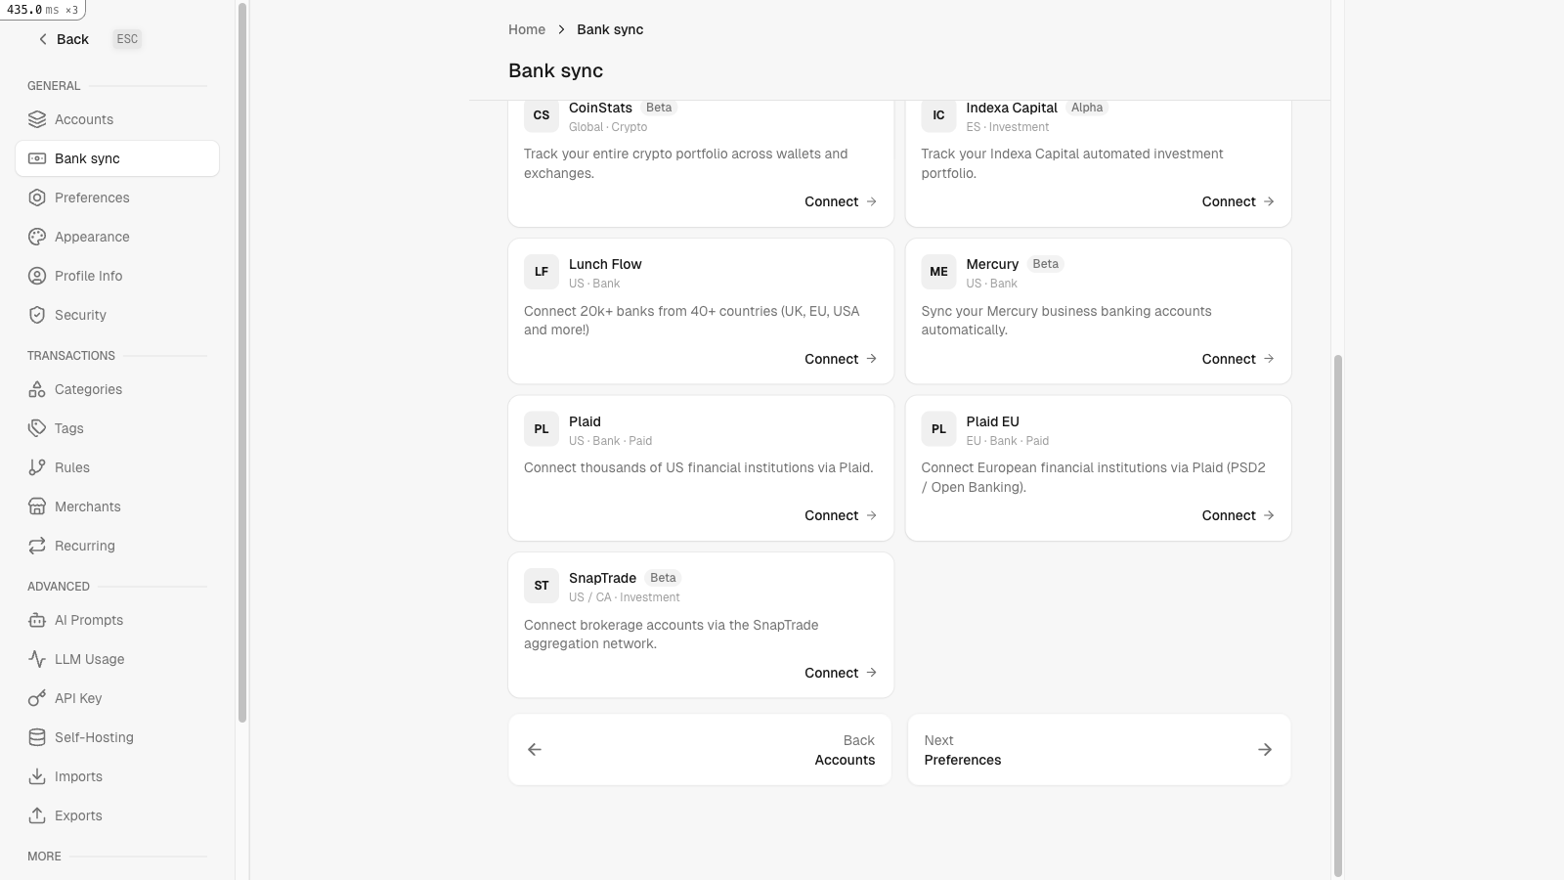
Task: Select Bank sync in the sidebar
Action: click(x=117, y=158)
